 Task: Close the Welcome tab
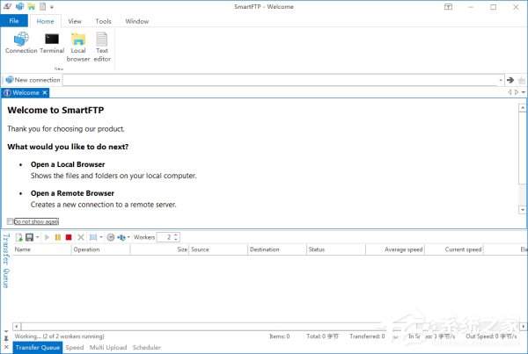pos(45,92)
